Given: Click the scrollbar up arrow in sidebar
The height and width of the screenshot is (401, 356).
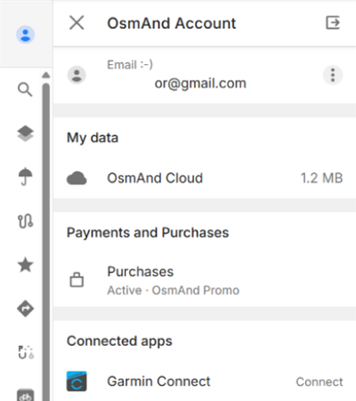Looking at the screenshot, I should click(45, 75).
